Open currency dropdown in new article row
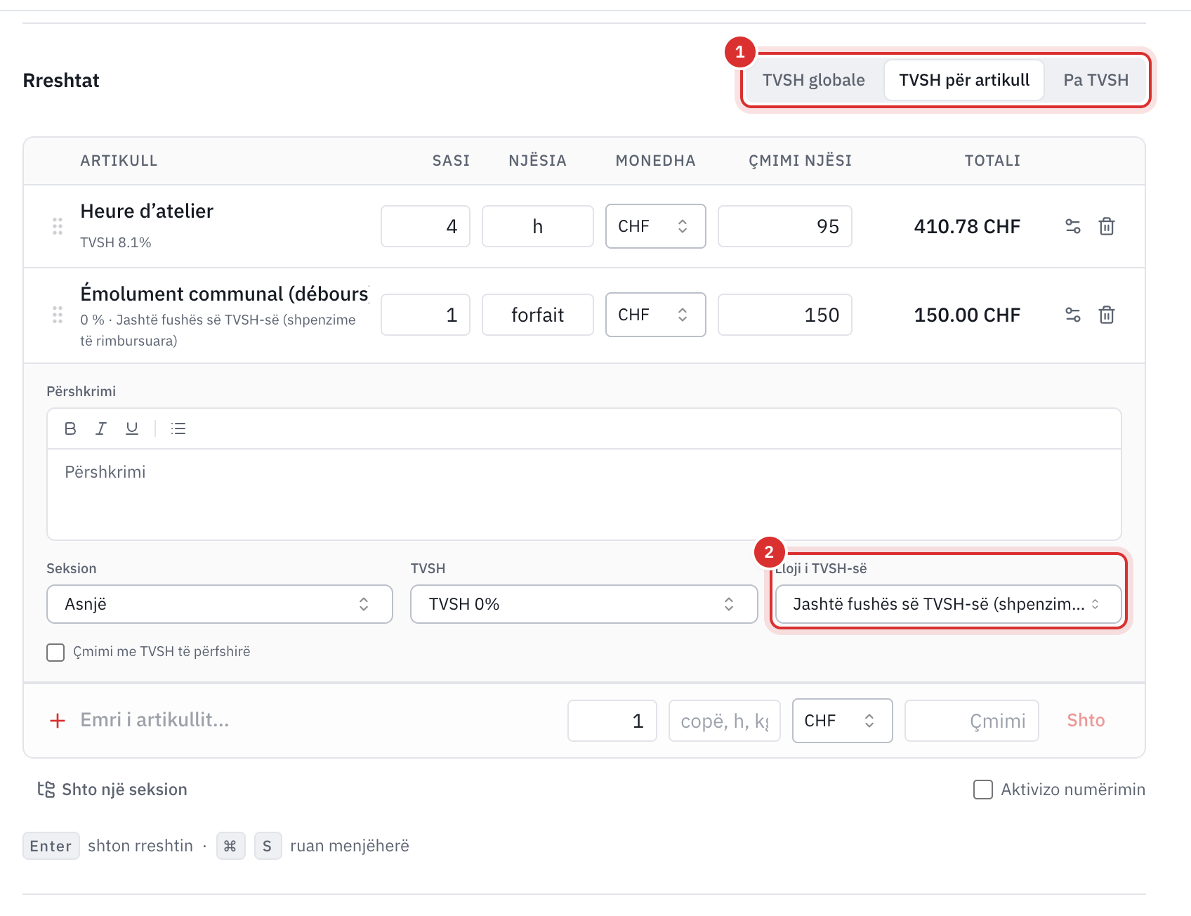Screen dimensions: 1191x916 (843, 721)
